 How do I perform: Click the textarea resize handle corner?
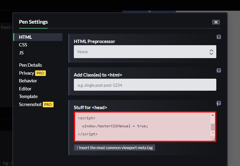pyautogui.click(x=214, y=139)
